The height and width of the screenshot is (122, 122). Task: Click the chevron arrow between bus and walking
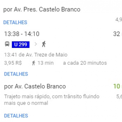coord(36,44)
